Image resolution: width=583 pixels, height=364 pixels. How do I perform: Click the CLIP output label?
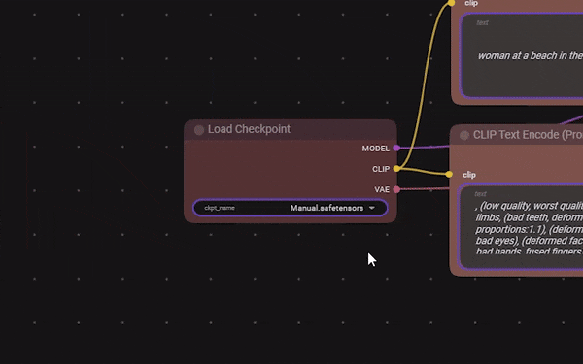point(381,169)
